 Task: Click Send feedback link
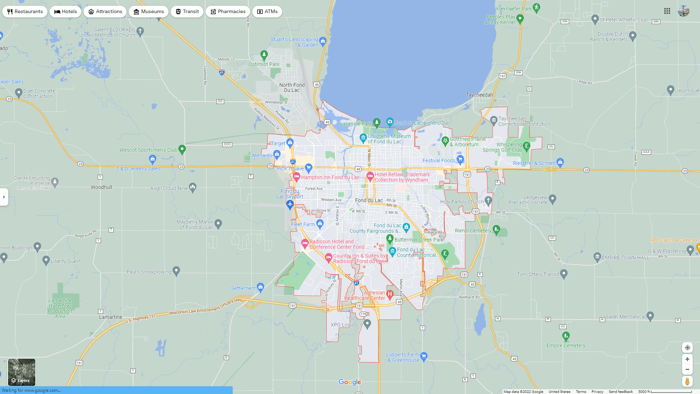coord(621,392)
